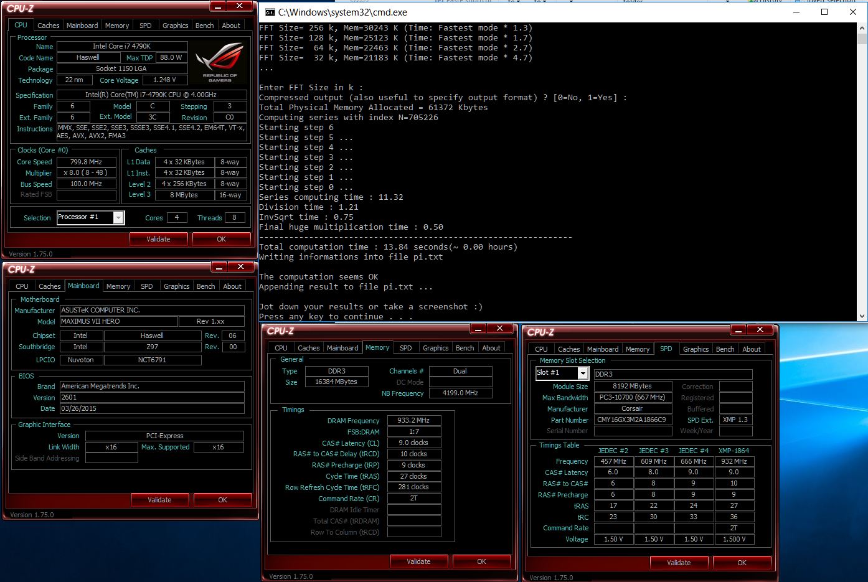Open the Slot #1 dropdown in SPD window

point(583,373)
